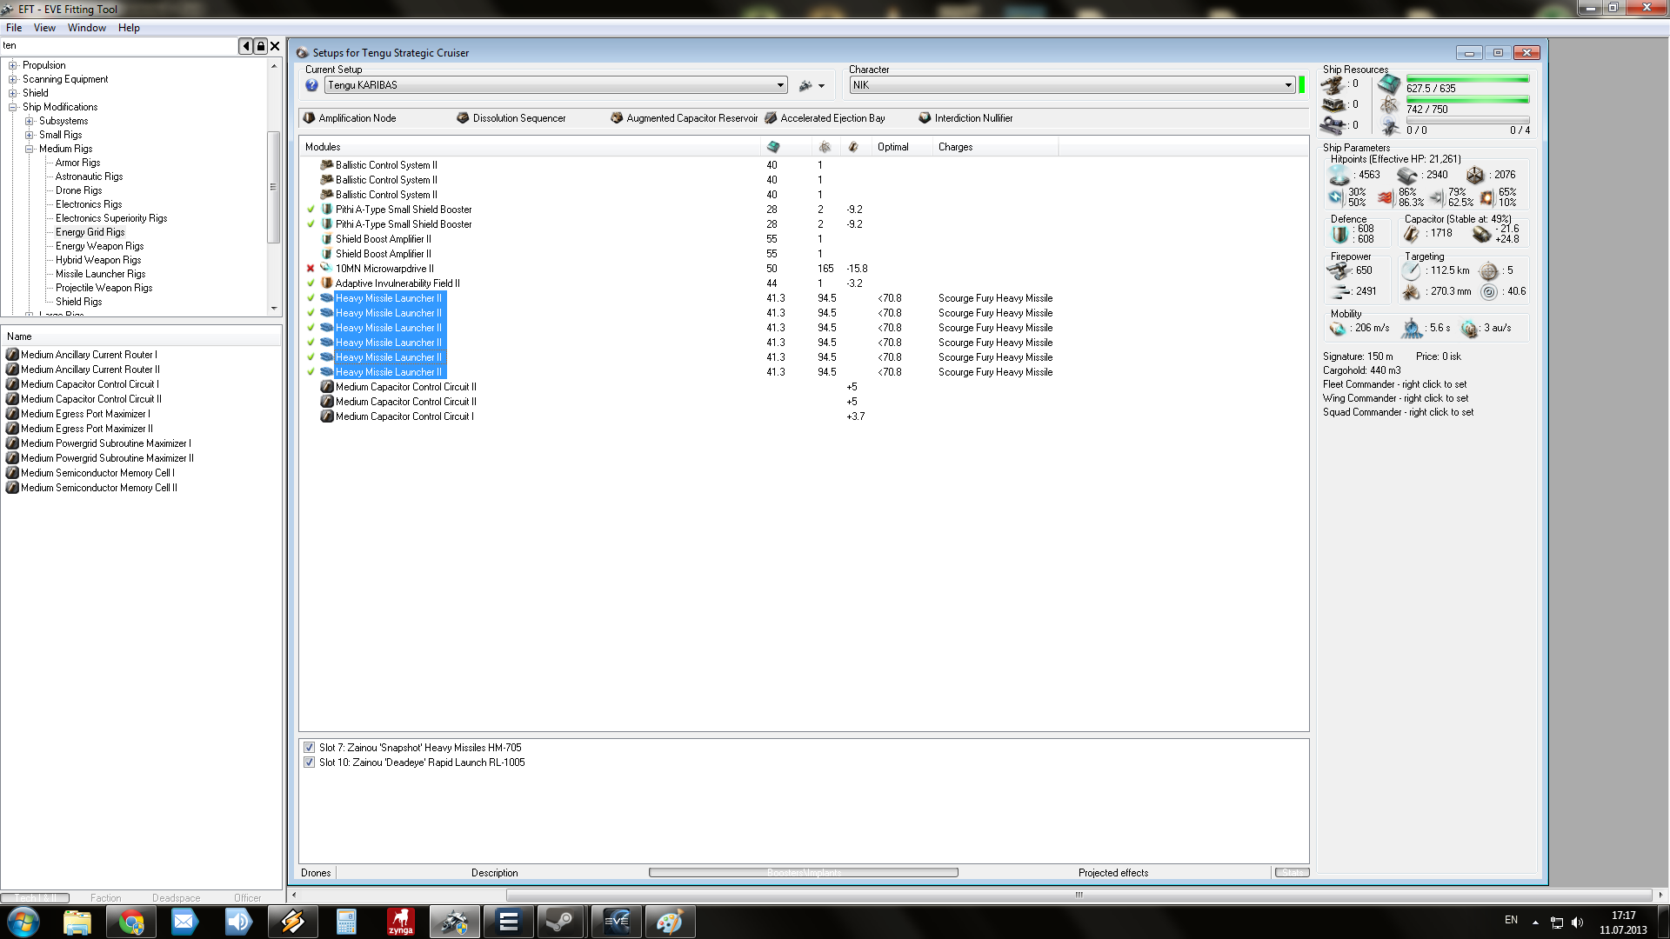
Task: Click the warp speed icon
Action: tap(1469, 329)
